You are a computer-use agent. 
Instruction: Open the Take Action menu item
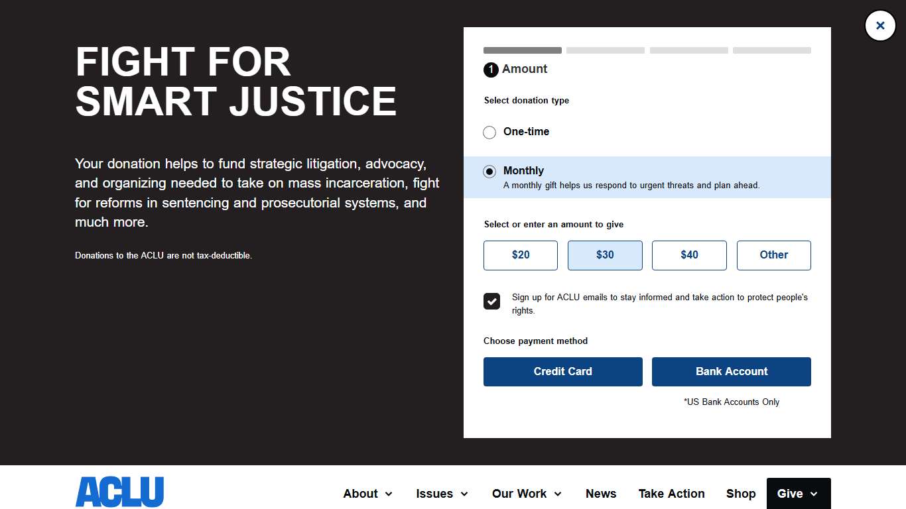671,494
